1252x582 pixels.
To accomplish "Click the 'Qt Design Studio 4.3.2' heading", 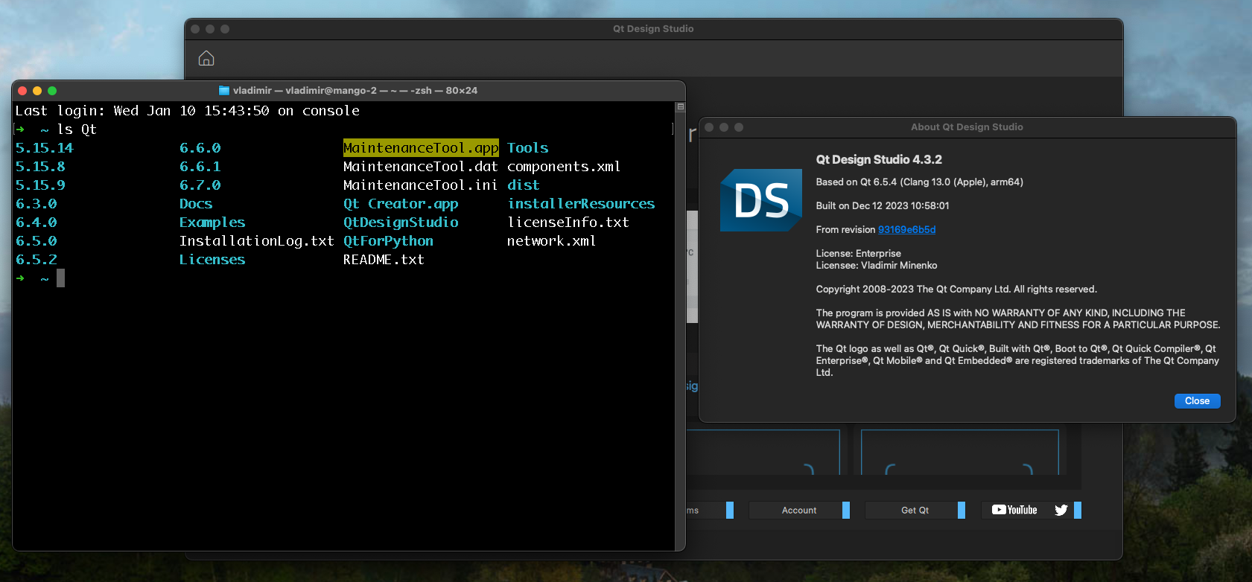I will tap(879, 159).
